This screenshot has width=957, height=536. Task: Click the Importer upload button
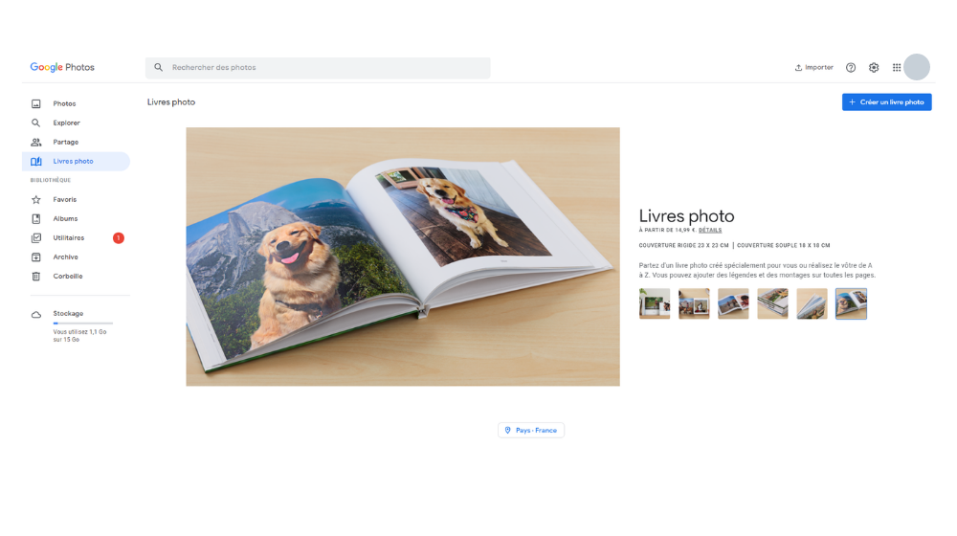click(813, 68)
